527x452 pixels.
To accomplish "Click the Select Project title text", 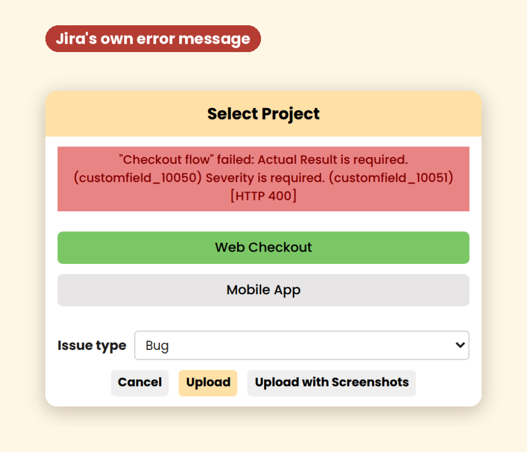I will 263,114.
